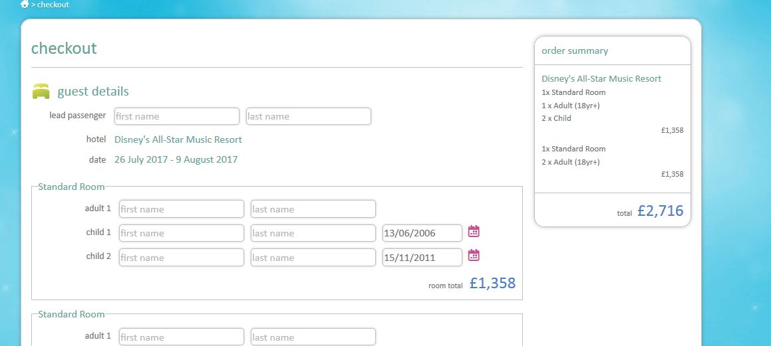Open Disney's All-Star Music Resort hotel link
The width and height of the screenshot is (771, 346).
tap(178, 139)
